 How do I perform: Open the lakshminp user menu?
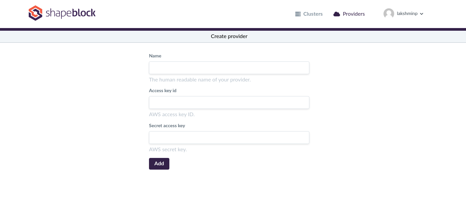pyautogui.click(x=407, y=14)
